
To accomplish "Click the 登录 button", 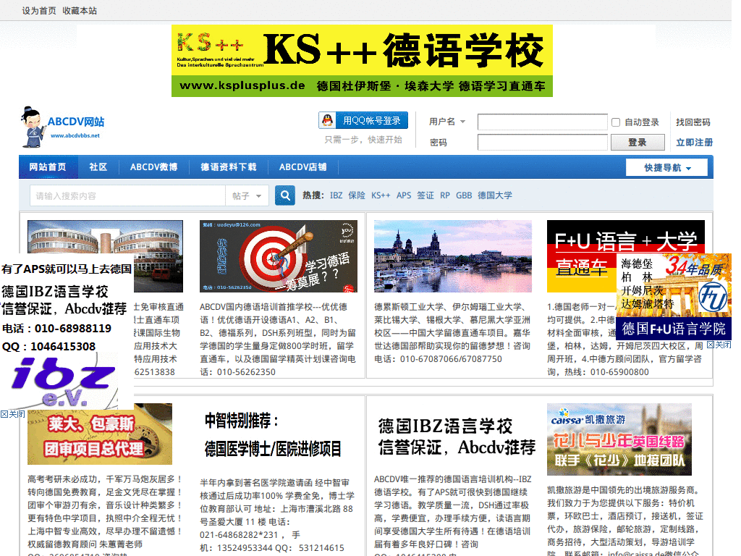I will 638,143.
